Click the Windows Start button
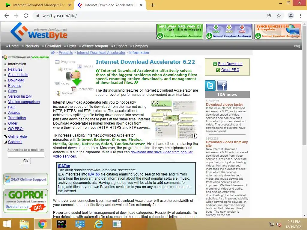 click(7, 224)
